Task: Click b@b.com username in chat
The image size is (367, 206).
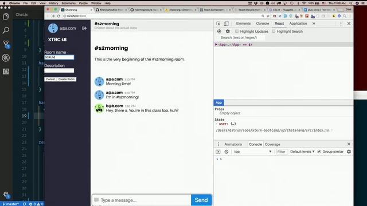Action: pyautogui.click(x=115, y=106)
